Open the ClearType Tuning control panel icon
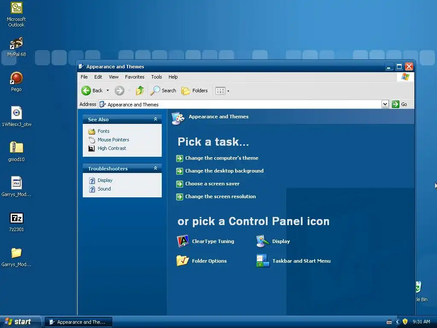 point(183,241)
